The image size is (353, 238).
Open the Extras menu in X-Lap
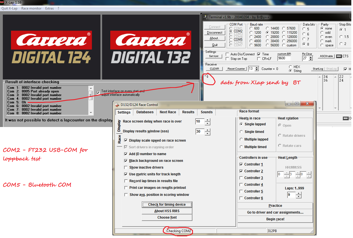[x=50, y=8]
